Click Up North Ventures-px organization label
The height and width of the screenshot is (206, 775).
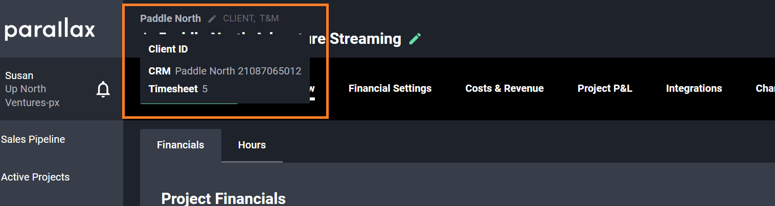pos(32,96)
